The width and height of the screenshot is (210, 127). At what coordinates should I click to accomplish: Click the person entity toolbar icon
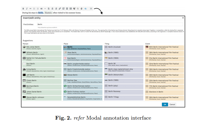[82, 9]
